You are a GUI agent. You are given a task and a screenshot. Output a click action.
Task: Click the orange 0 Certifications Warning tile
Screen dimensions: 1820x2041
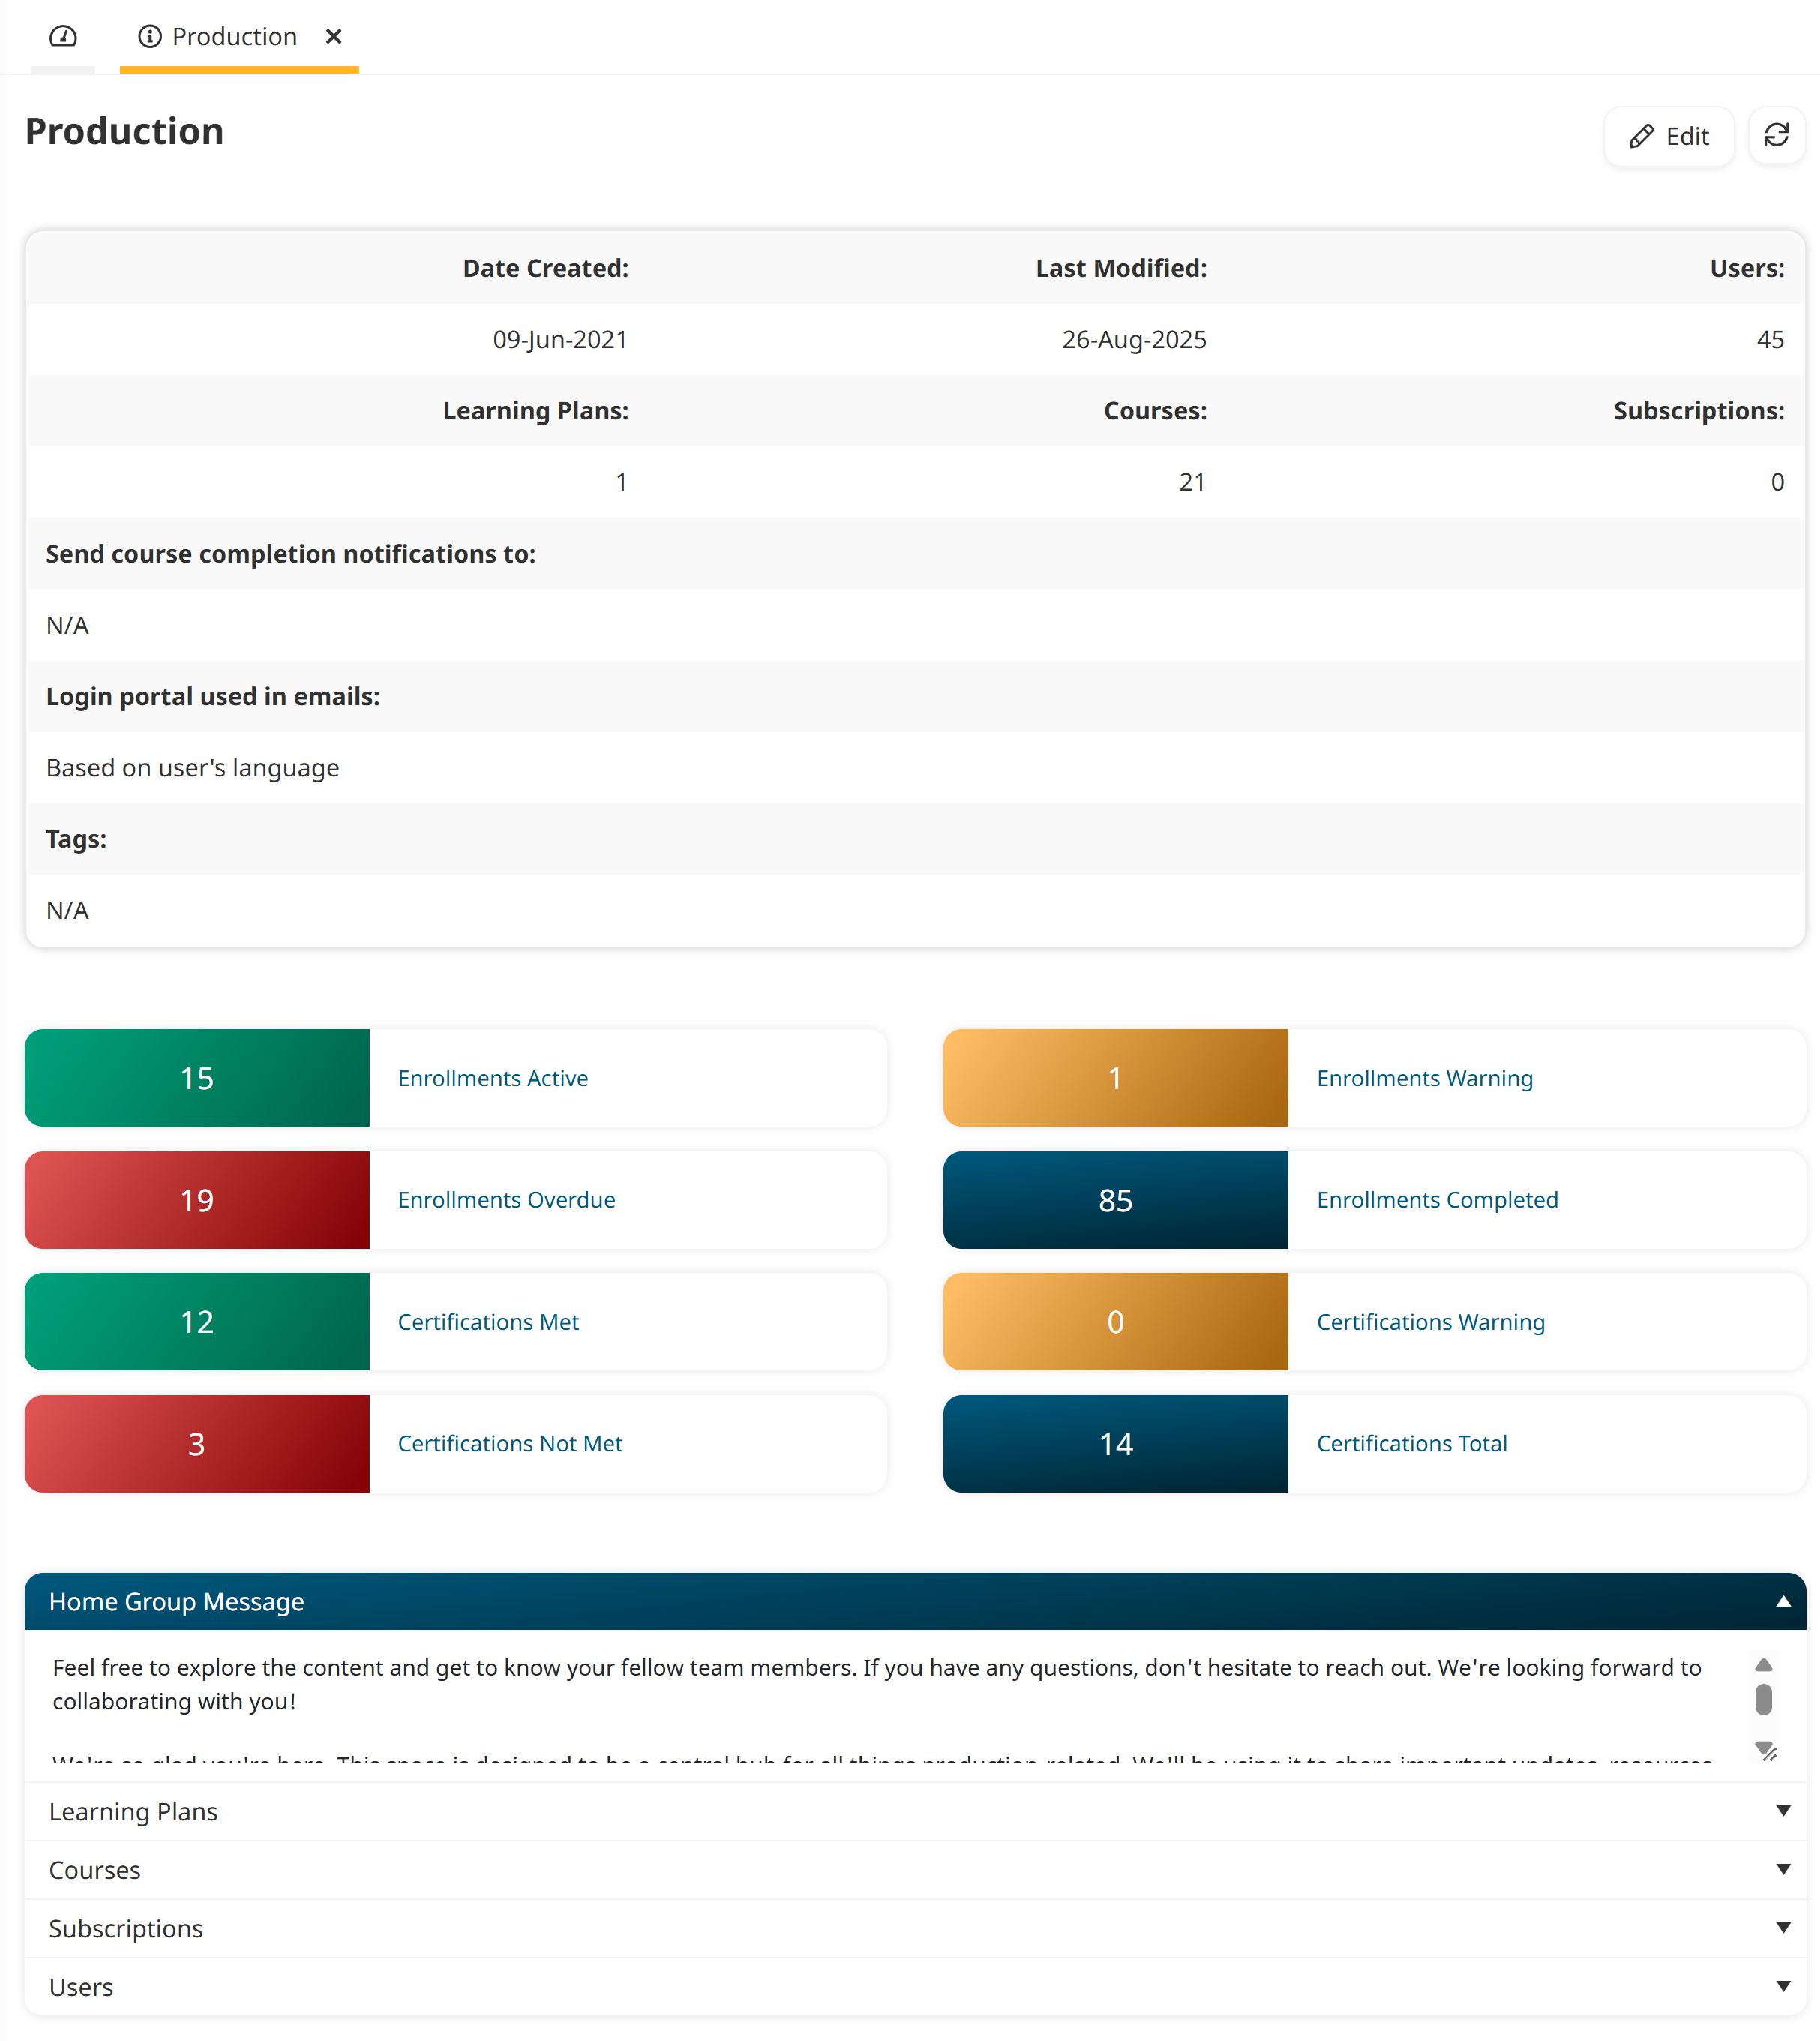click(1115, 1322)
